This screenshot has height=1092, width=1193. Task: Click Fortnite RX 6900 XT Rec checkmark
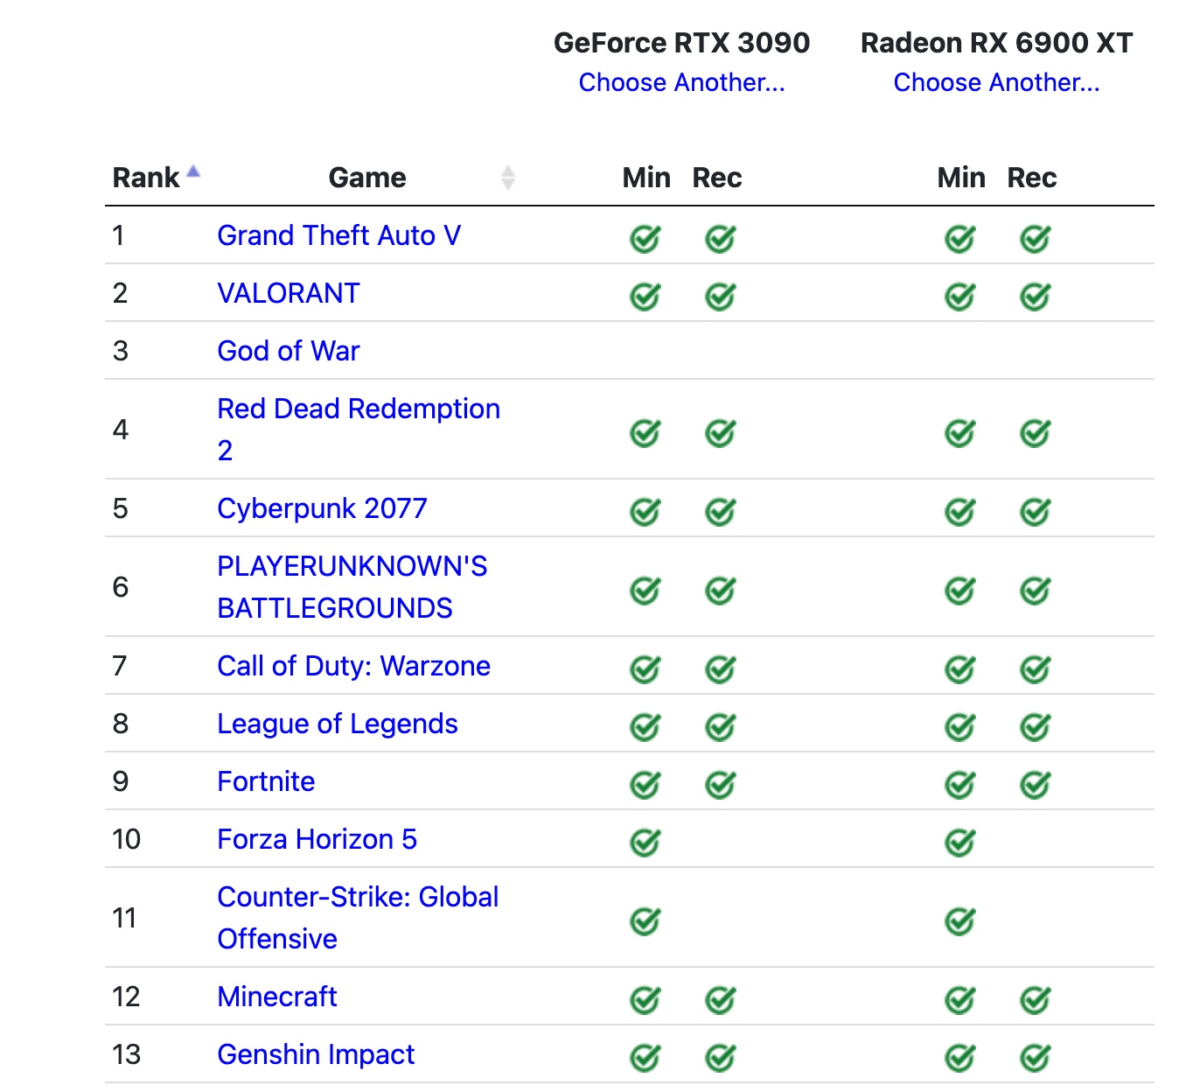point(1036,784)
